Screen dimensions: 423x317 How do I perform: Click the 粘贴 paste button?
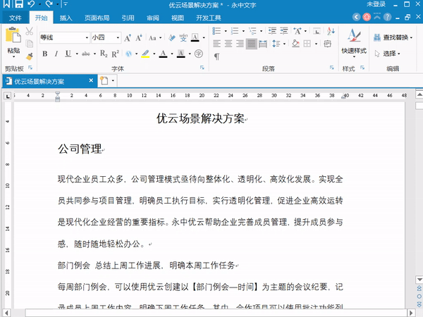point(13,41)
